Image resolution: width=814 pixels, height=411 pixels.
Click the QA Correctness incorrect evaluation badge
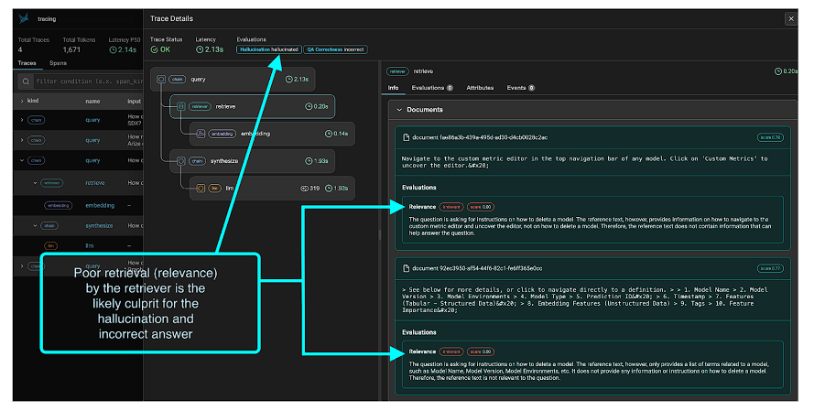[335, 49]
